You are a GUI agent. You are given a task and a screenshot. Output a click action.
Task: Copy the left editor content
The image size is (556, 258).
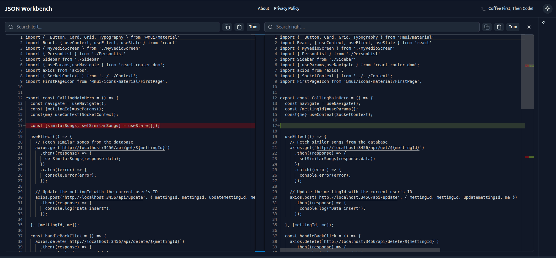coord(227,27)
